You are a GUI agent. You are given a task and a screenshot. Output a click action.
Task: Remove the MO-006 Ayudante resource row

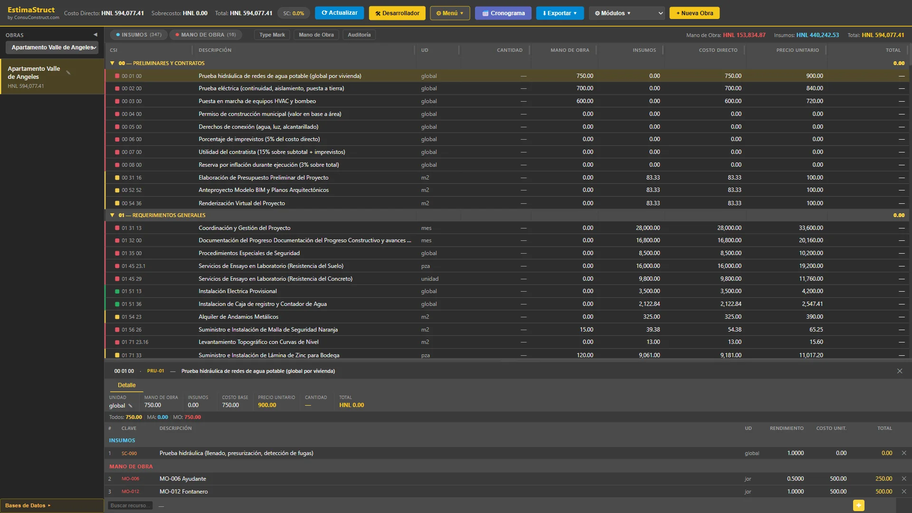tap(904, 479)
